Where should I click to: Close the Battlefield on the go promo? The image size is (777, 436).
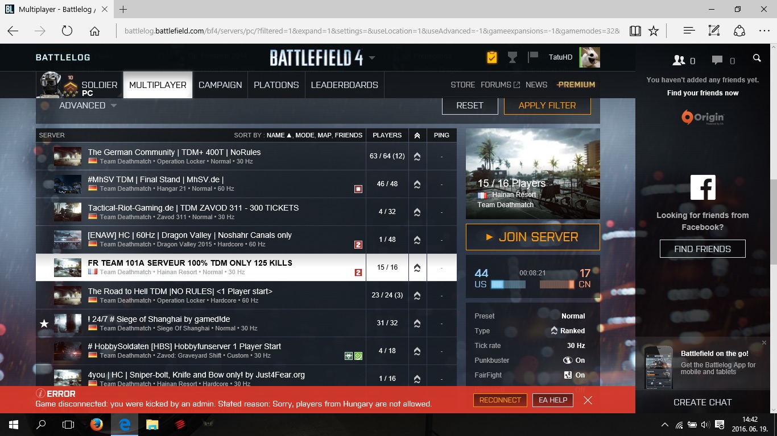point(764,343)
